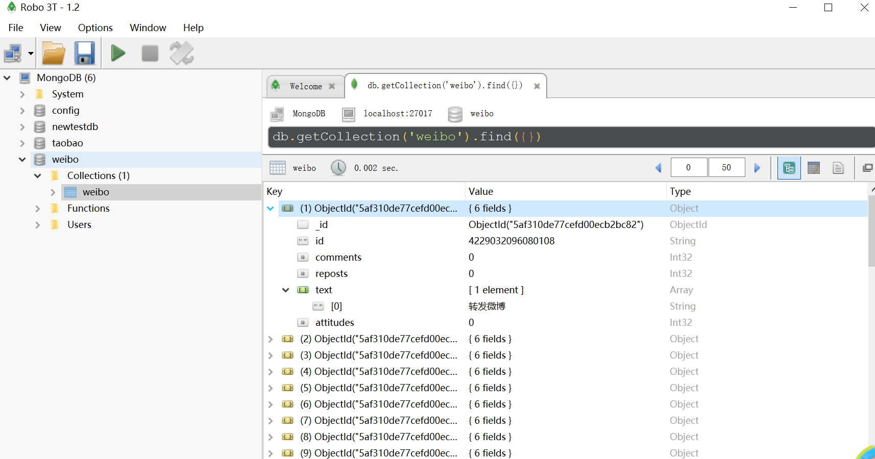Viewport: 875px width, 459px height.
Task: Switch to the Welcome tab
Action: coord(305,86)
